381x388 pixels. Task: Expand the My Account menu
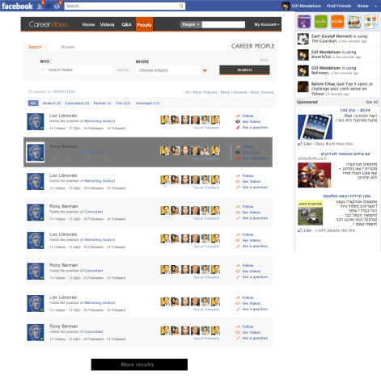click(x=266, y=24)
